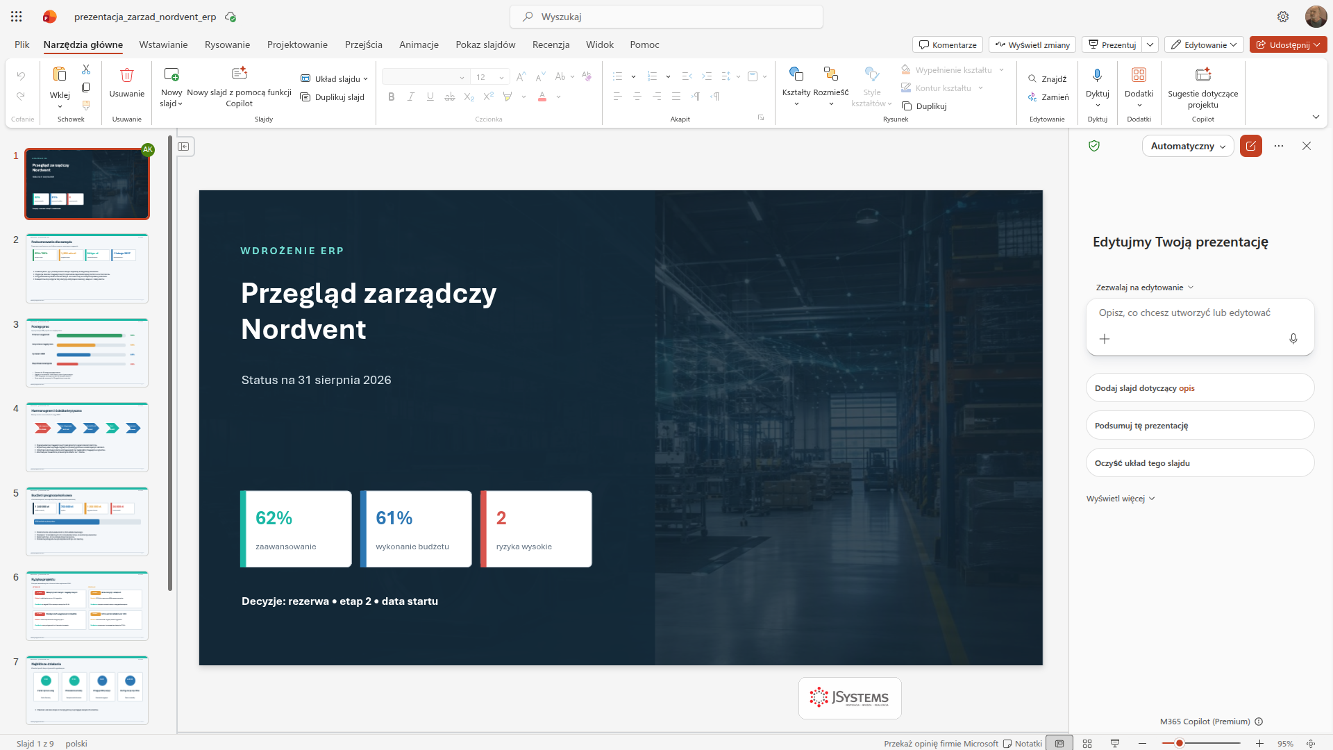Switch to the Animacje tab
This screenshot has width=1333, height=750.
[x=419, y=44]
